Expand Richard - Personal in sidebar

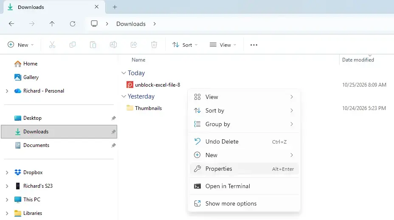[7, 91]
